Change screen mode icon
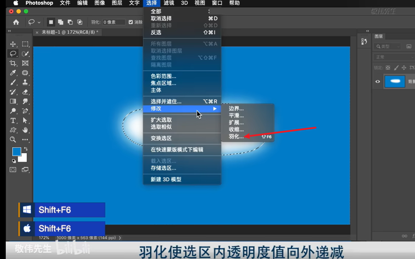This screenshot has height=259, width=415. [x=25, y=170]
